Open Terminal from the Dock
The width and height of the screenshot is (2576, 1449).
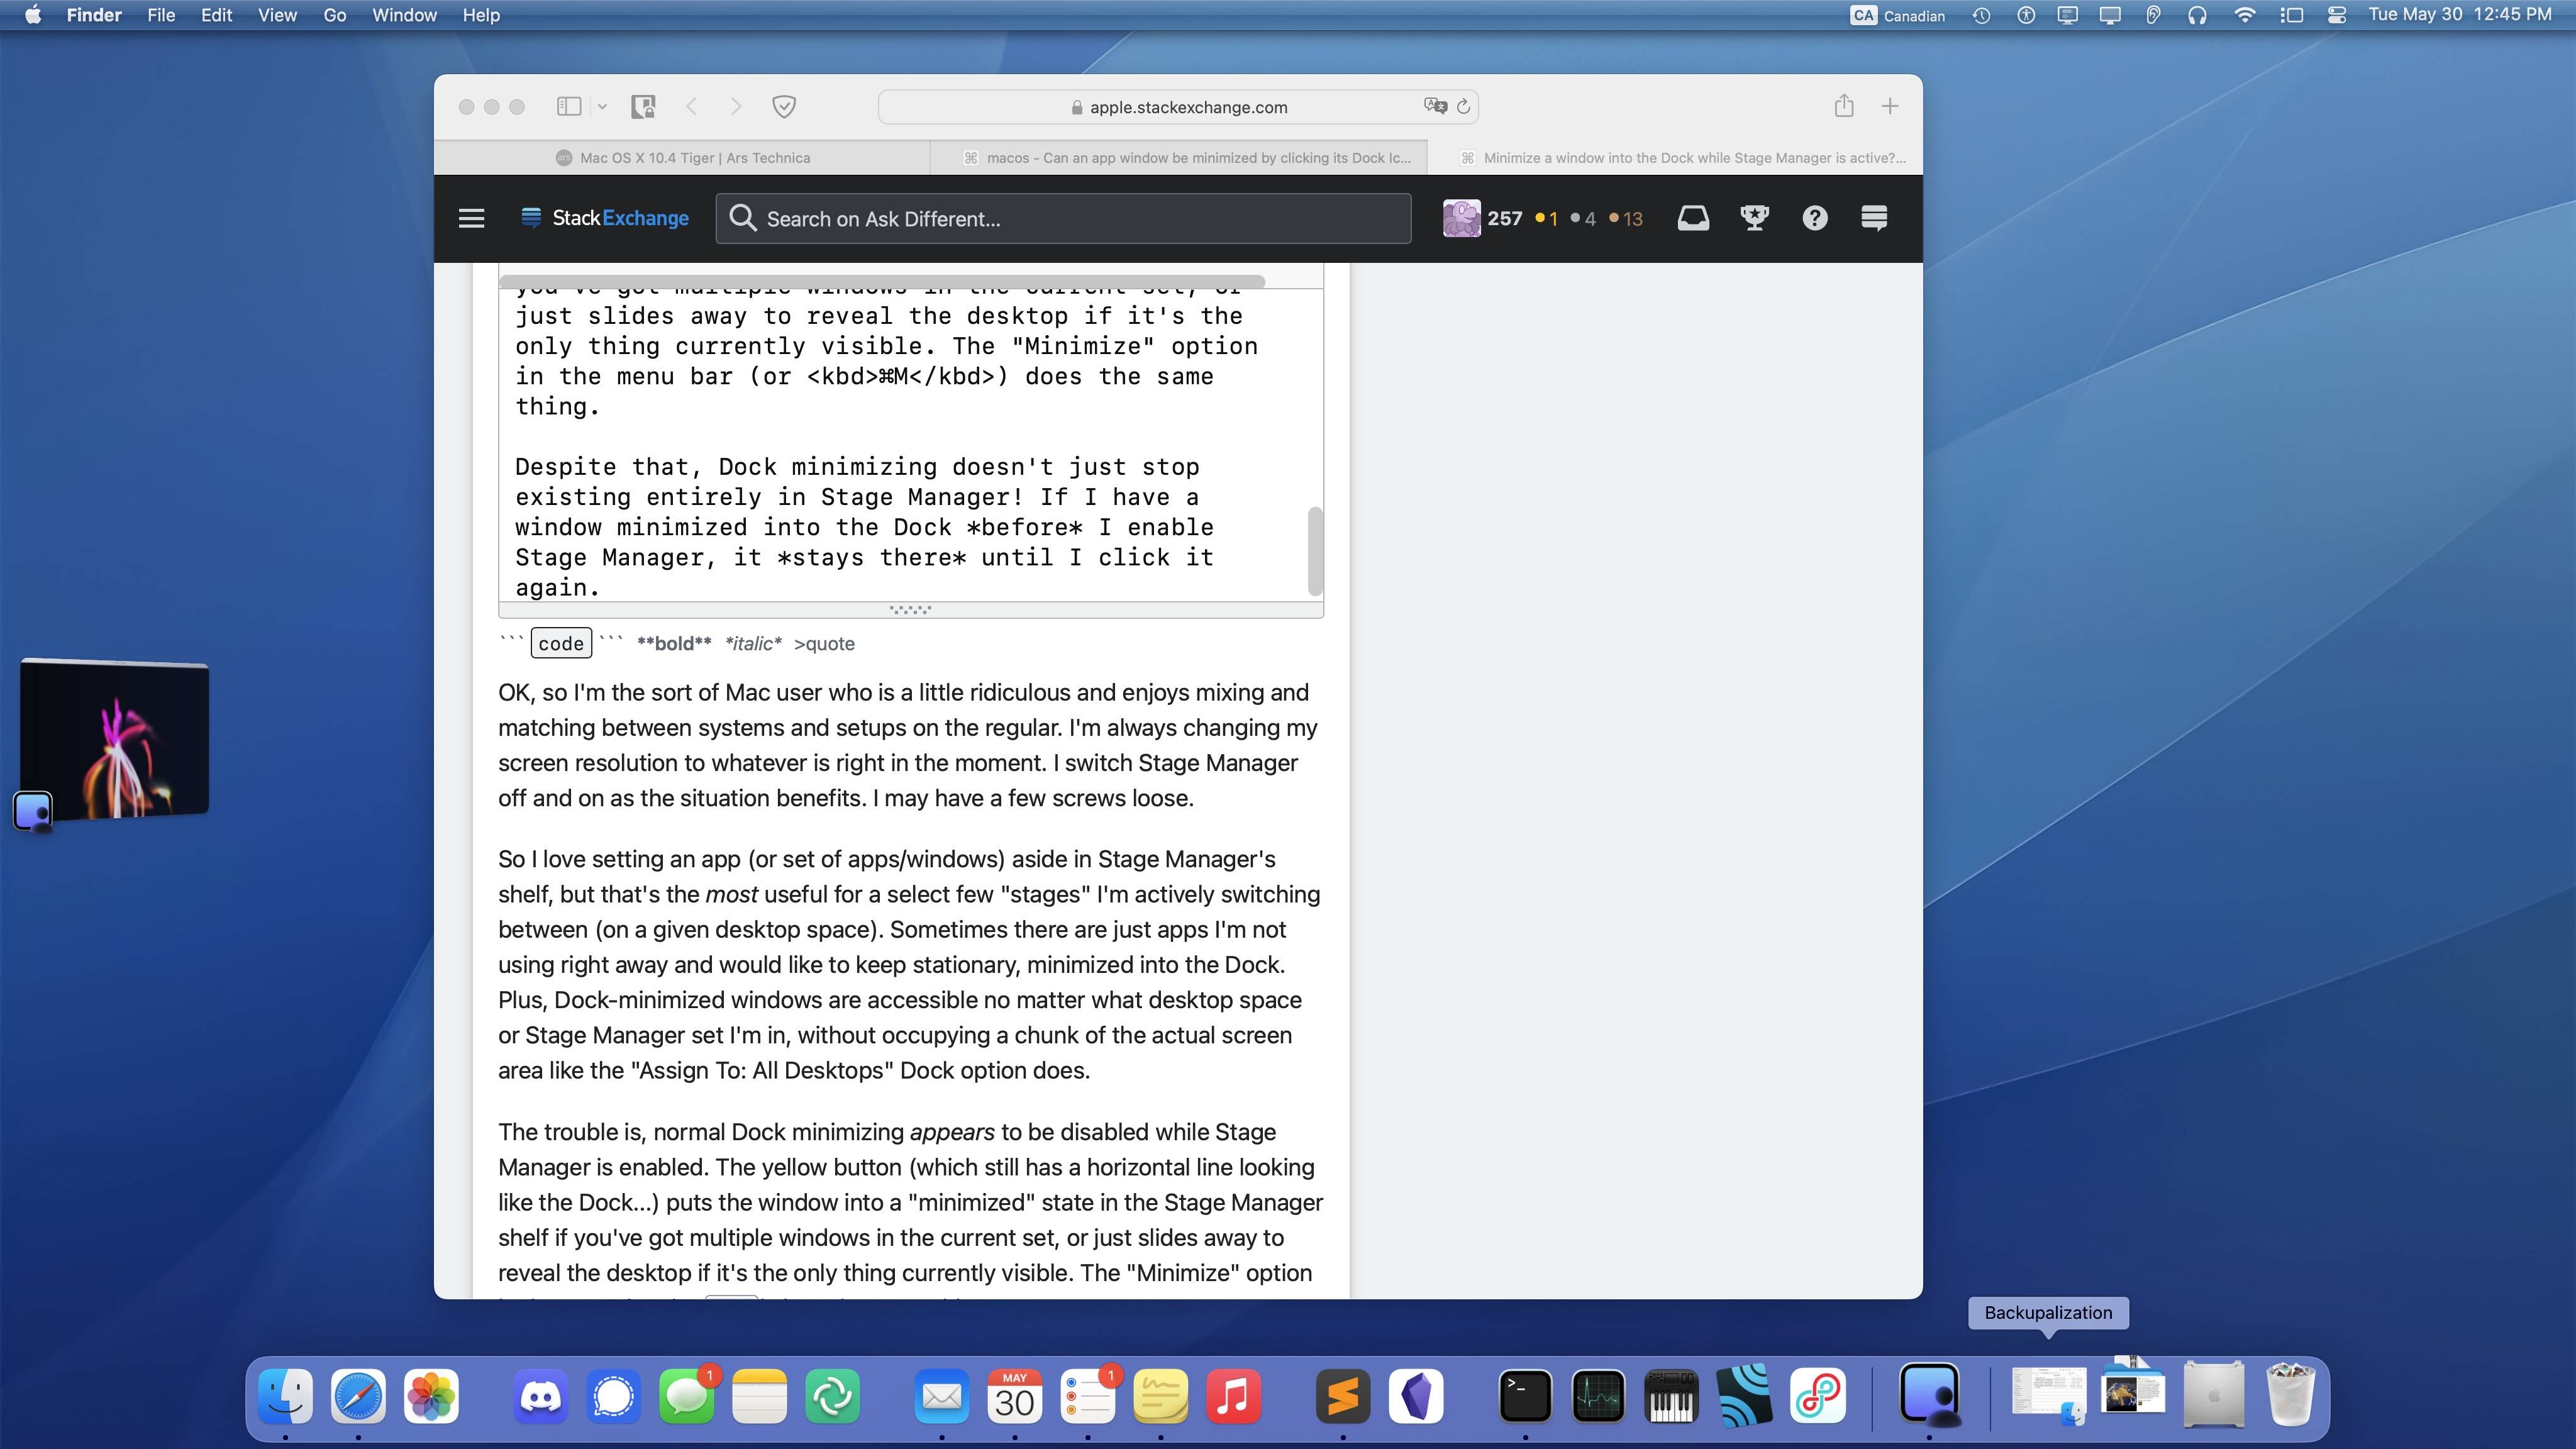pyautogui.click(x=1525, y=1396)
